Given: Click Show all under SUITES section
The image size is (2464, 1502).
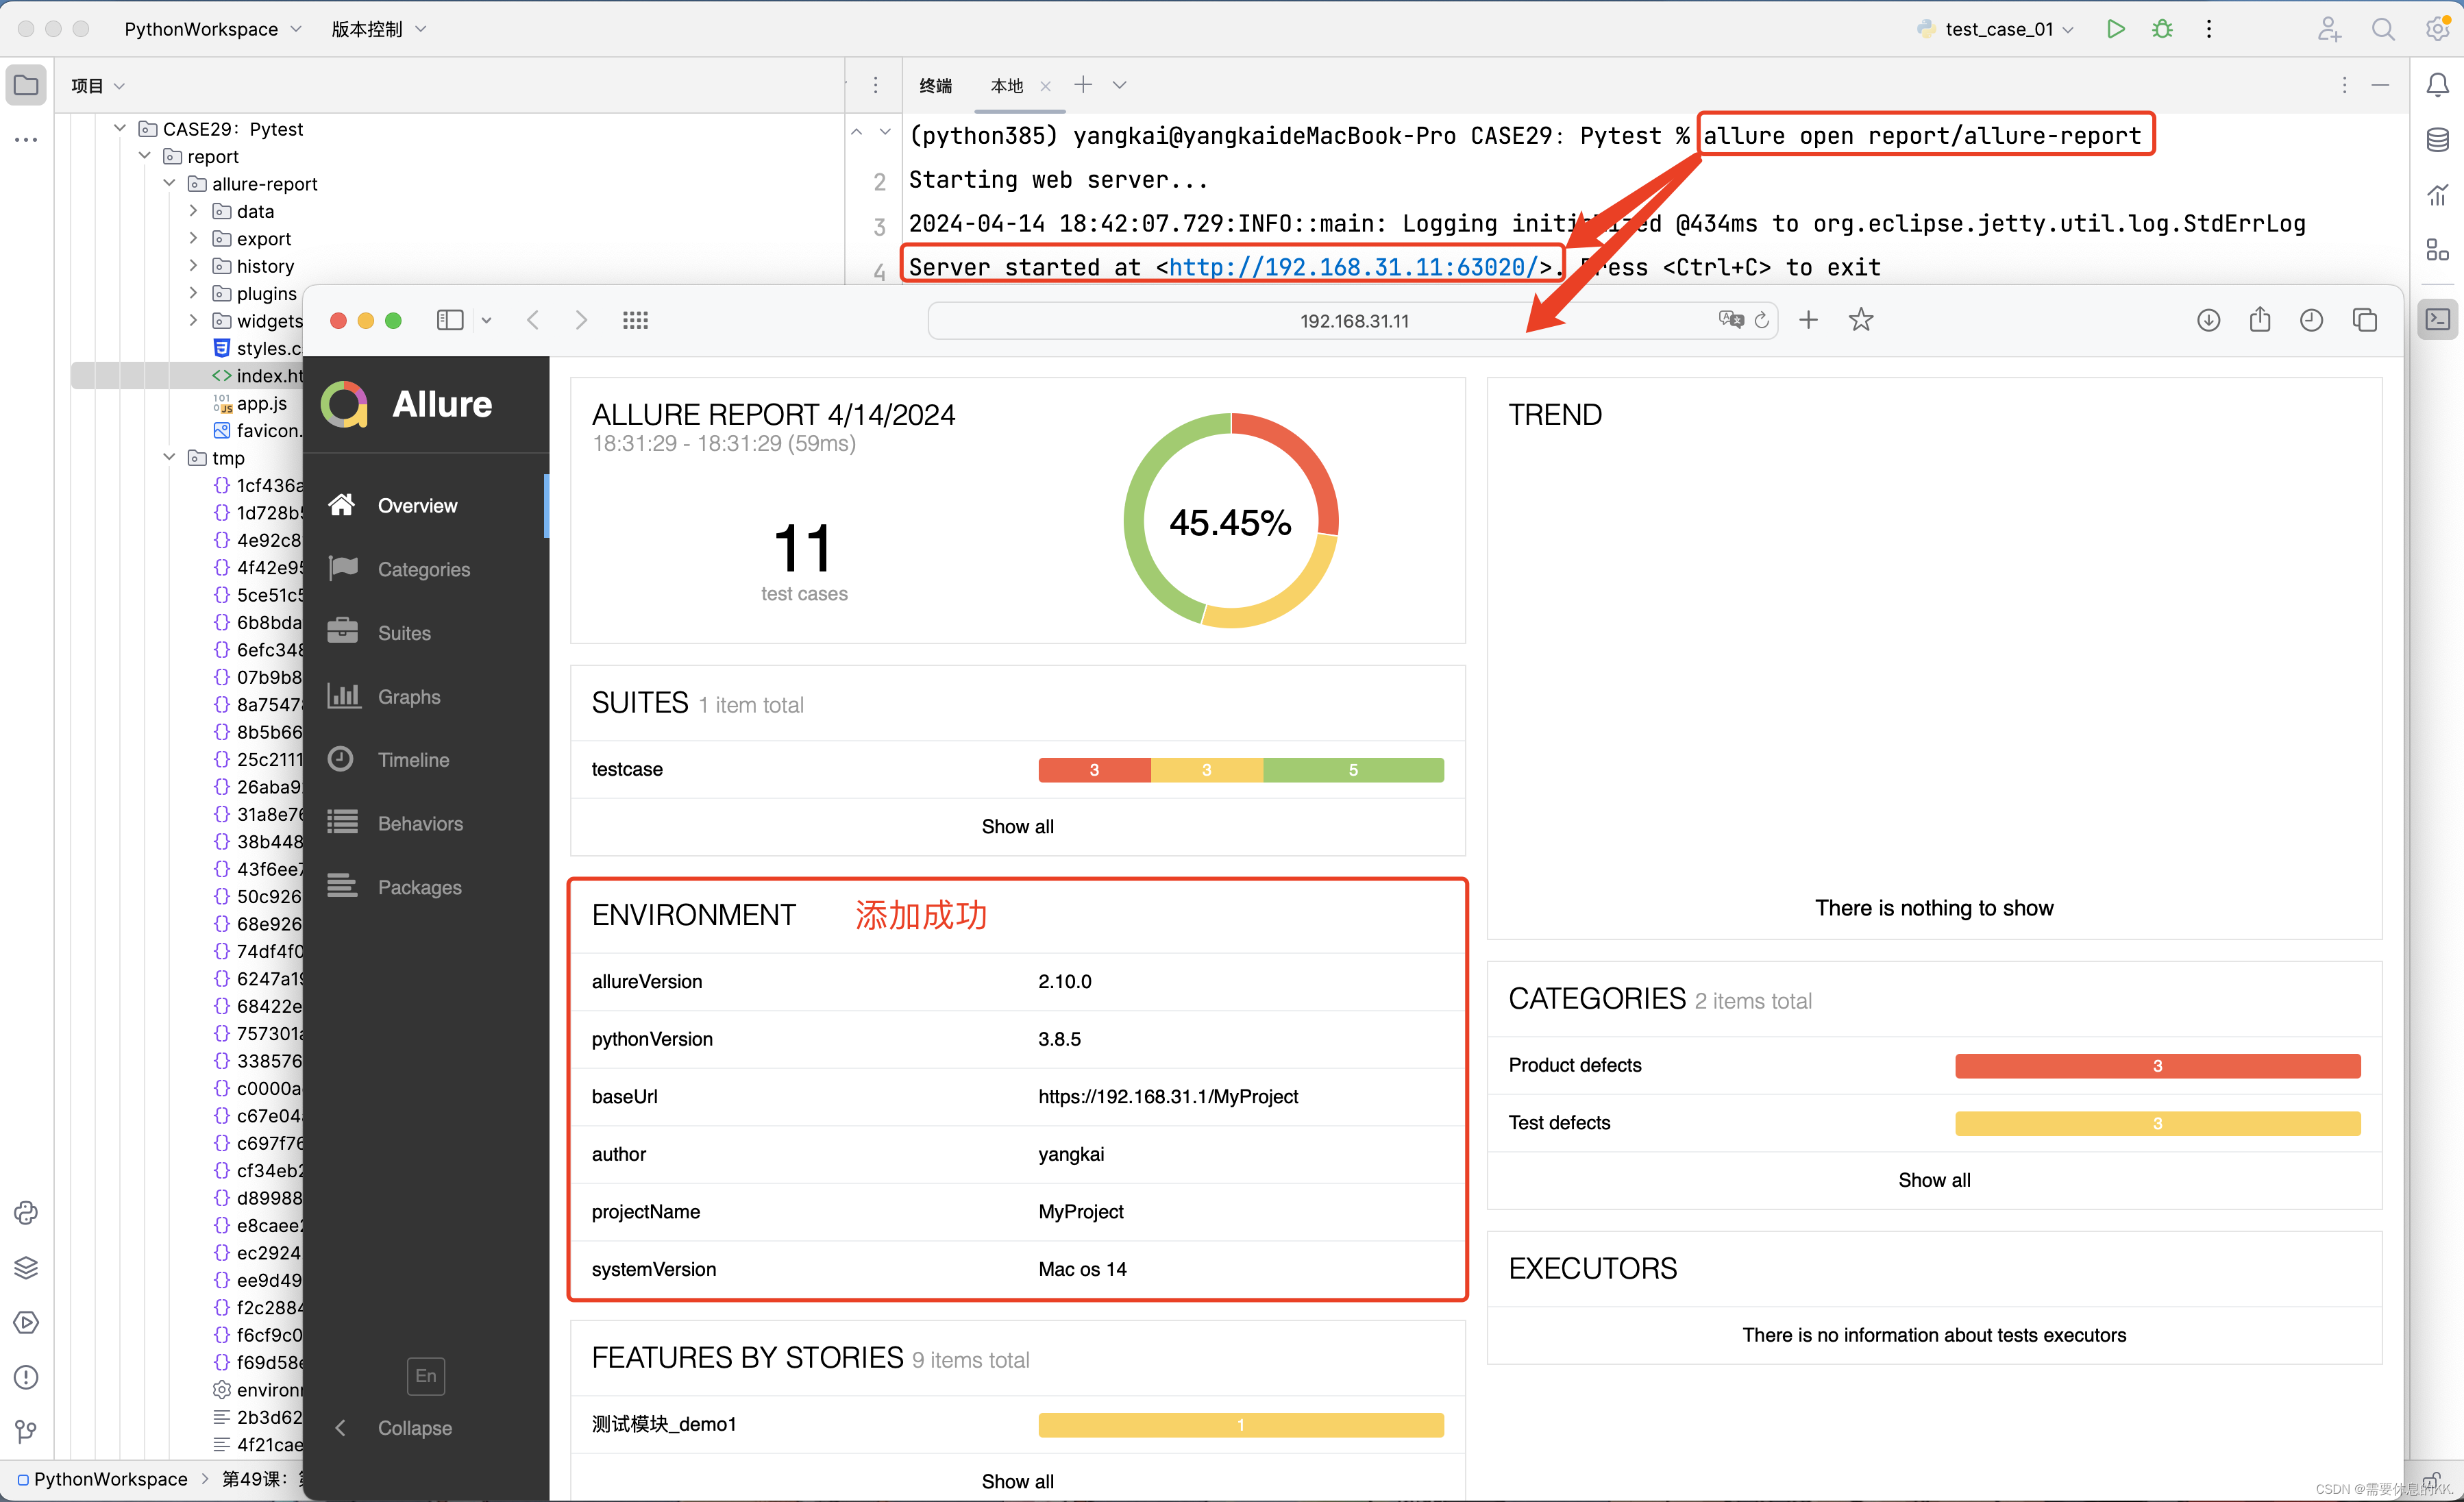Looking at the screenshot, I should (x=1018, y=824).
